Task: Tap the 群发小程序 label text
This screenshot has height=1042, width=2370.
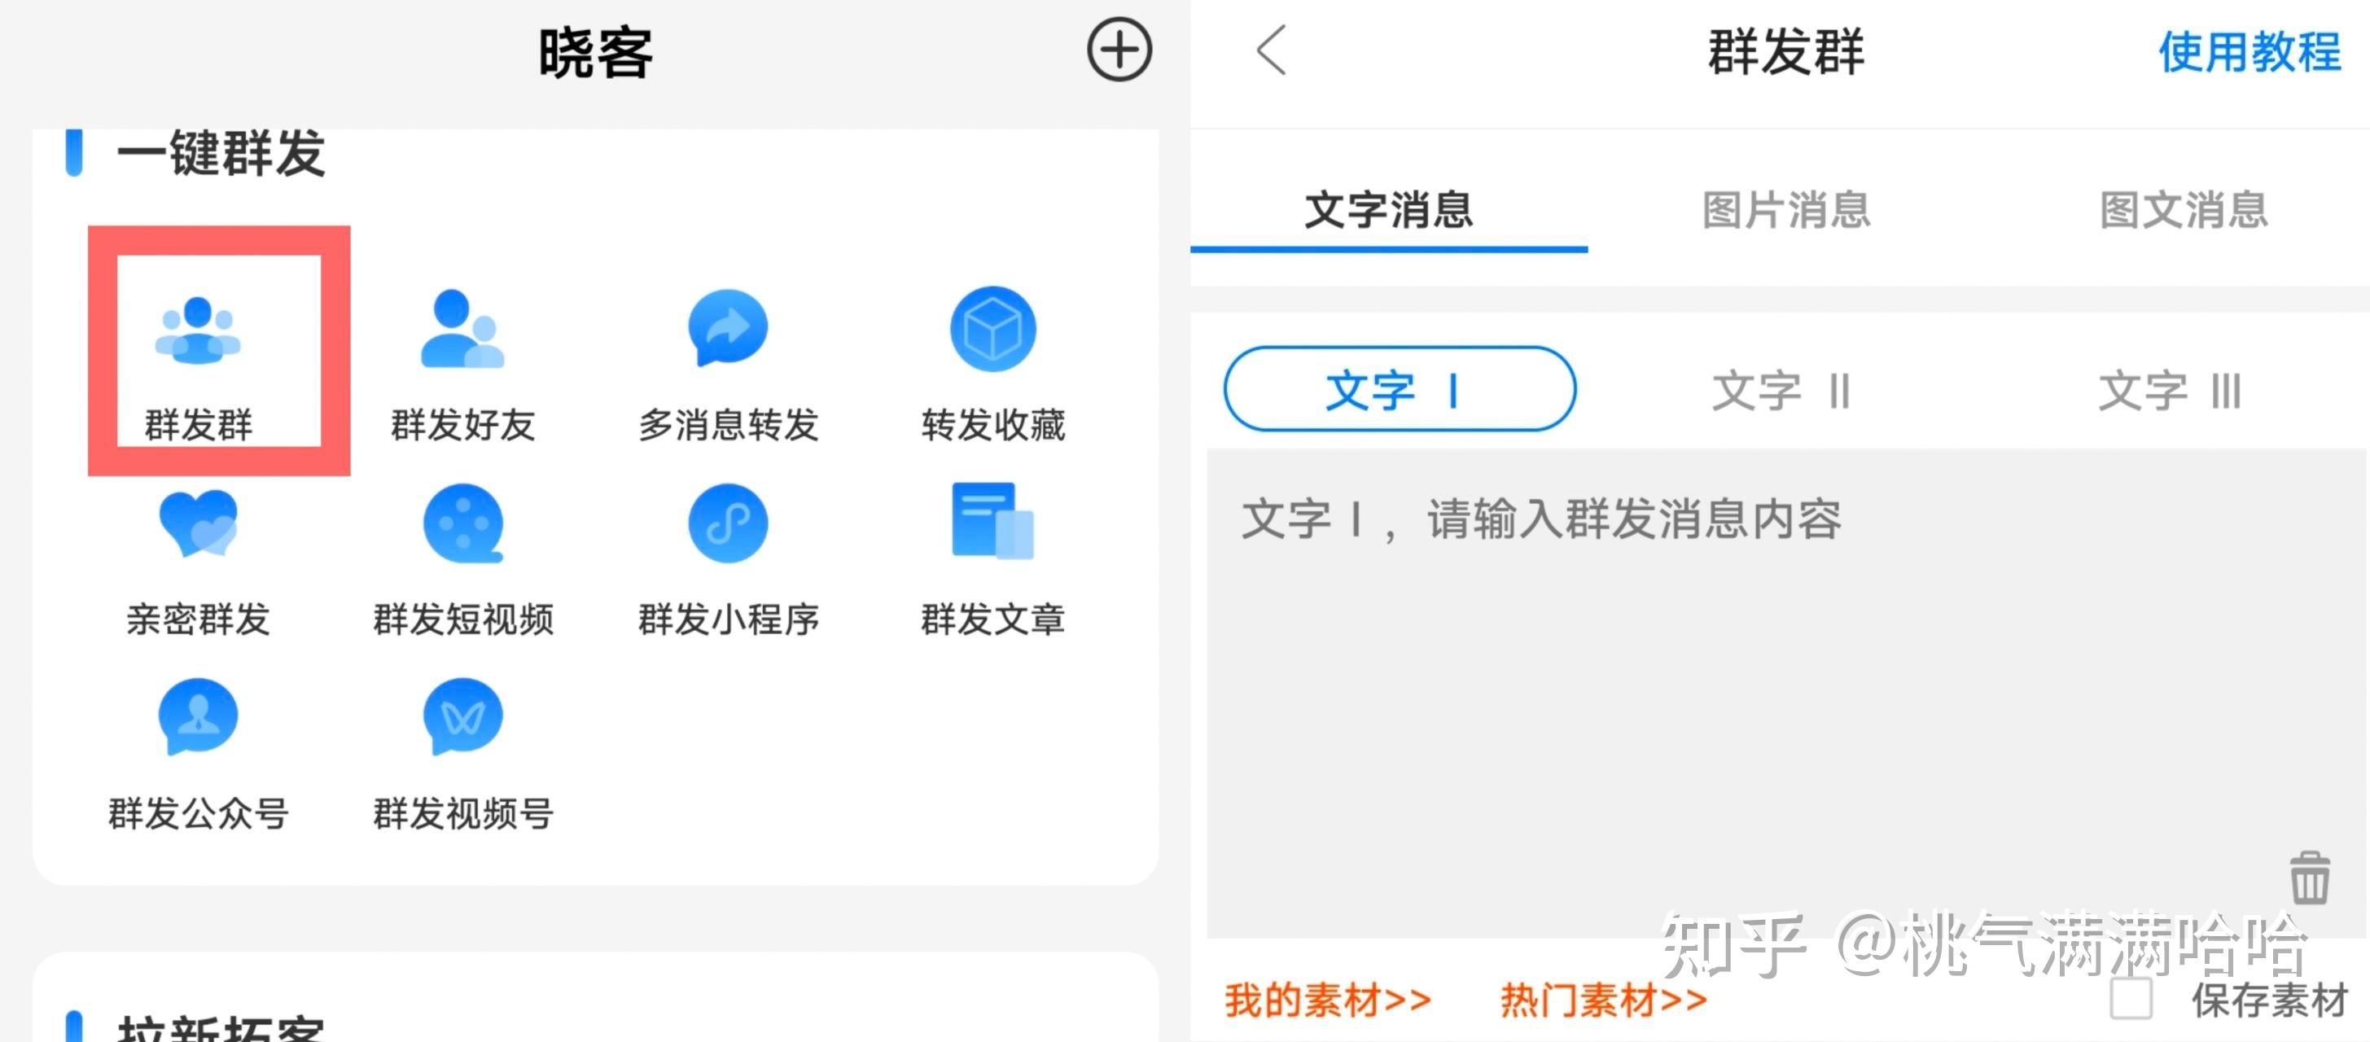Action: coord(728,619)
